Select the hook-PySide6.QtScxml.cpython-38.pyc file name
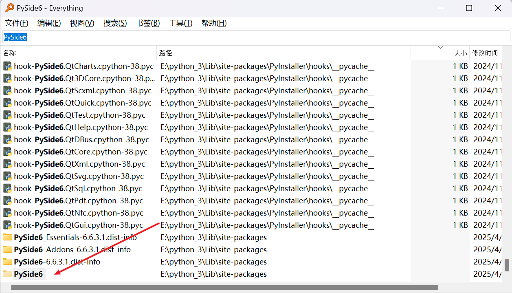This screenshot has width=512, height=293. pos(83,90)
